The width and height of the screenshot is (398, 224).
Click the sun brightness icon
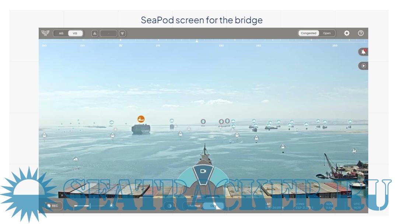click(111, 206)
